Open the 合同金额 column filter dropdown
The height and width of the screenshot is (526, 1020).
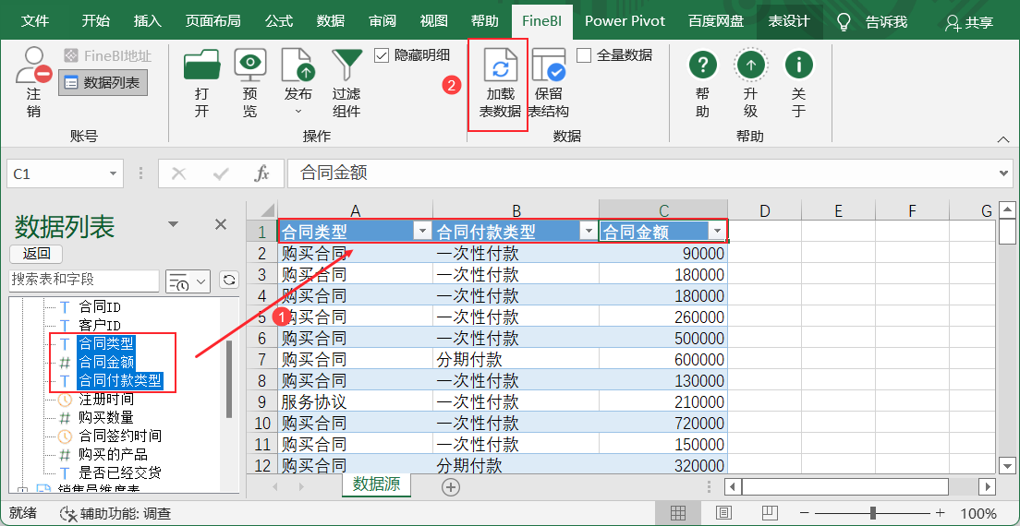(x=718, y=231)
